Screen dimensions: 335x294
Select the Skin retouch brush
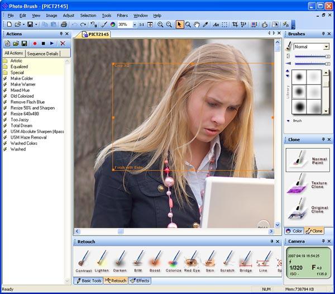tap(210, 261)
